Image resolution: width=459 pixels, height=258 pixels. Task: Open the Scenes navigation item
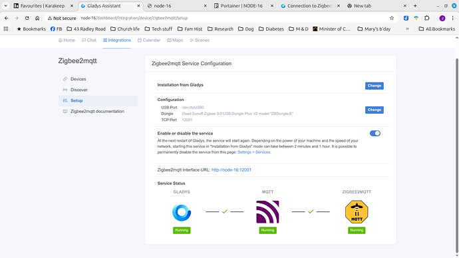pyautogui.click(x=200, y=40)
